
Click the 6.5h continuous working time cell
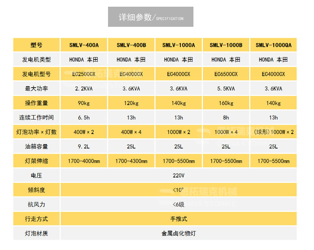click(x=84, y=118)
